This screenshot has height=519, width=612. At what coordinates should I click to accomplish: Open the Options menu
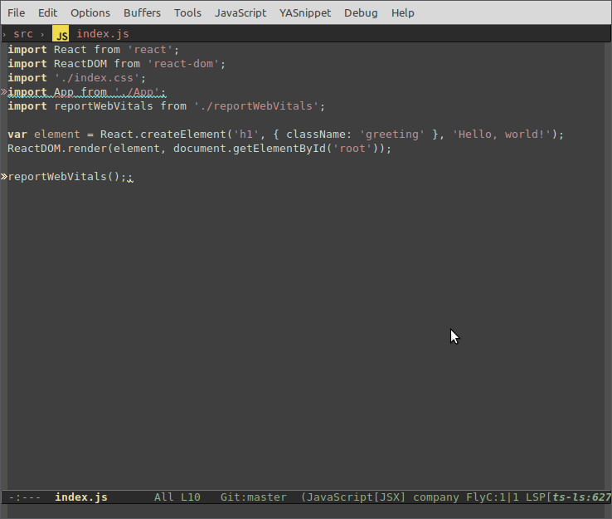[90, 12]
